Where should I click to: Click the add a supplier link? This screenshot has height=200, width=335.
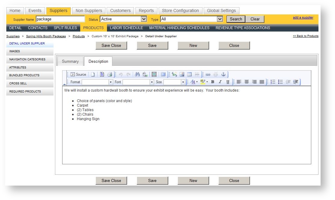tap(303, 17)
